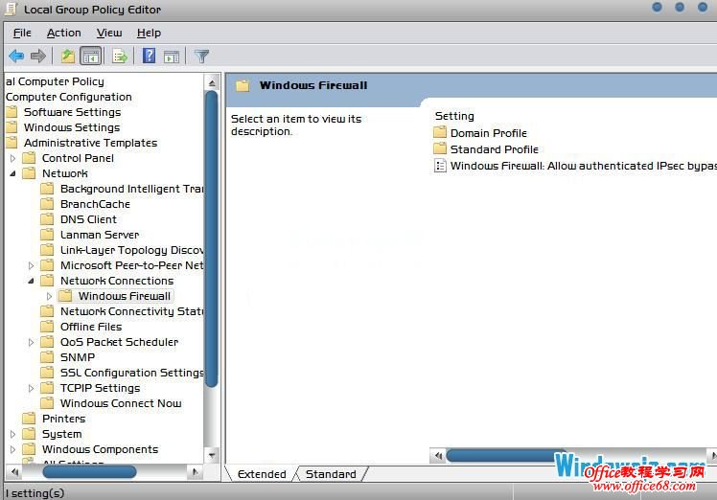Click the Windows Firewall header folder icon
The image size is (717, 500).
click(243, 85)
